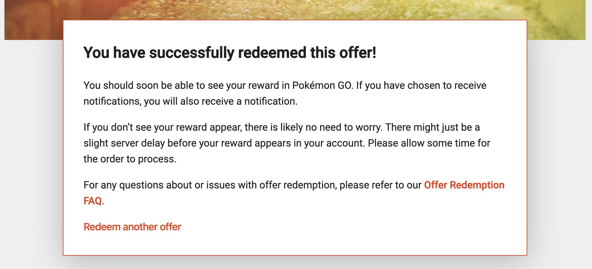Click the orange word FAQ

pyautogui.click(x=93, y=201)
